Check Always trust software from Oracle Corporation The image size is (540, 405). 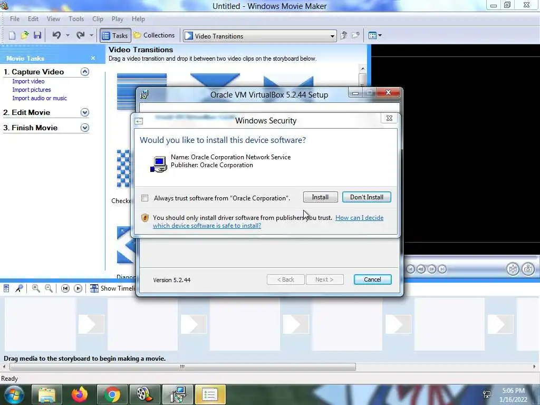click(x=144, y=198)
